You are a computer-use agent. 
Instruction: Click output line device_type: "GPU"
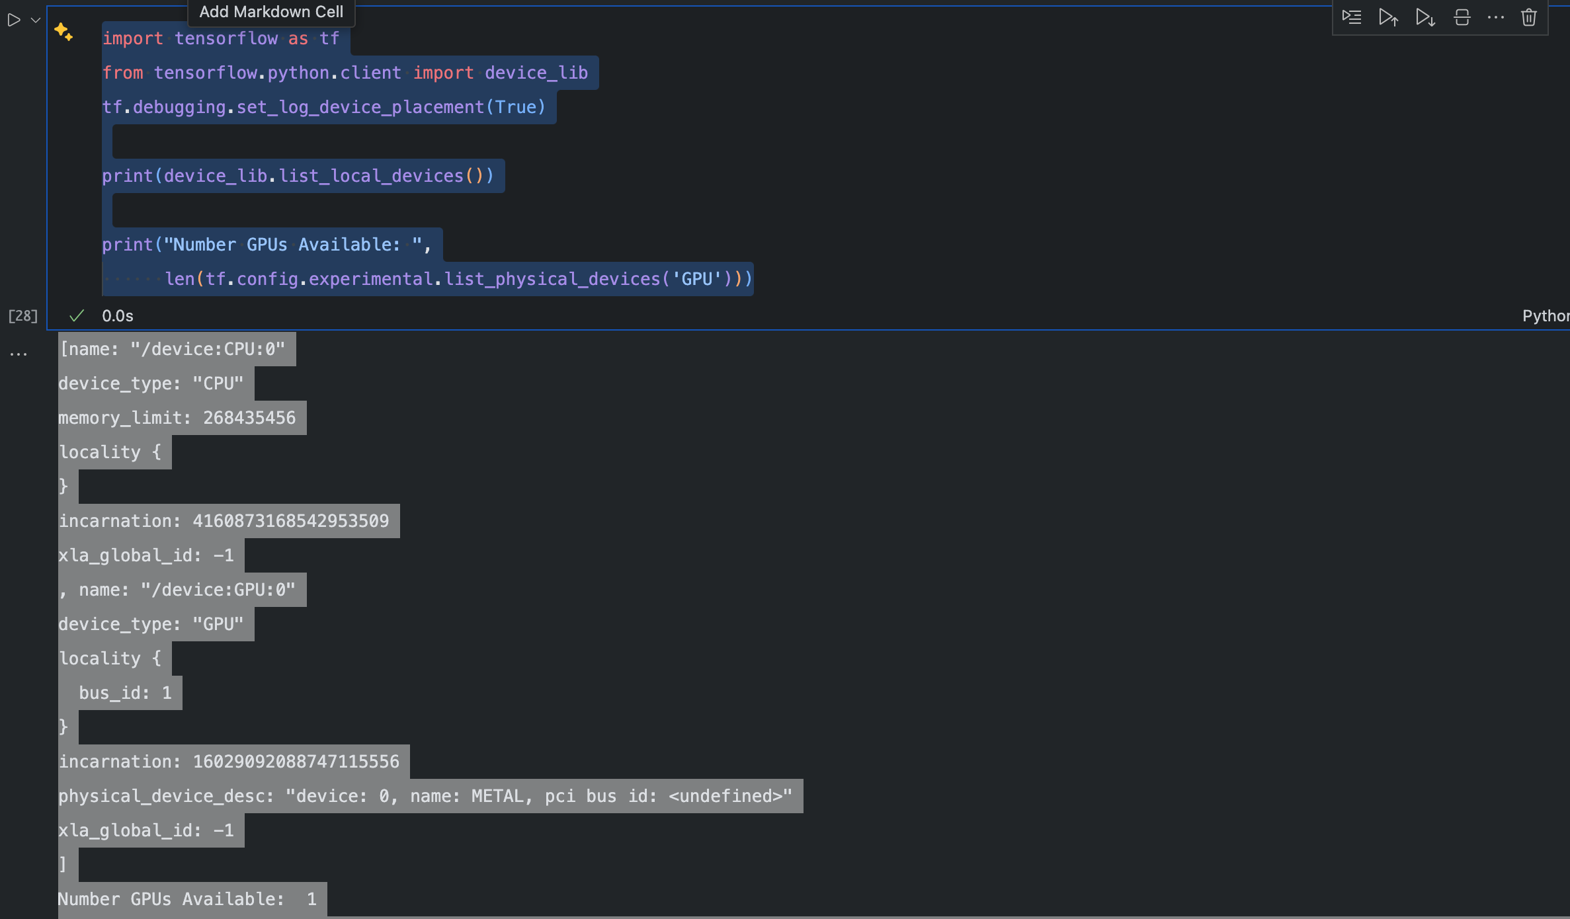151,624
